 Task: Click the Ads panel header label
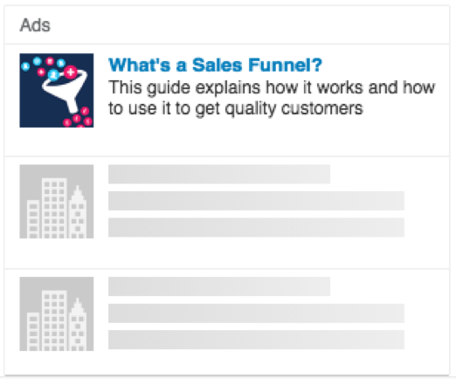(x=35, y=25)
